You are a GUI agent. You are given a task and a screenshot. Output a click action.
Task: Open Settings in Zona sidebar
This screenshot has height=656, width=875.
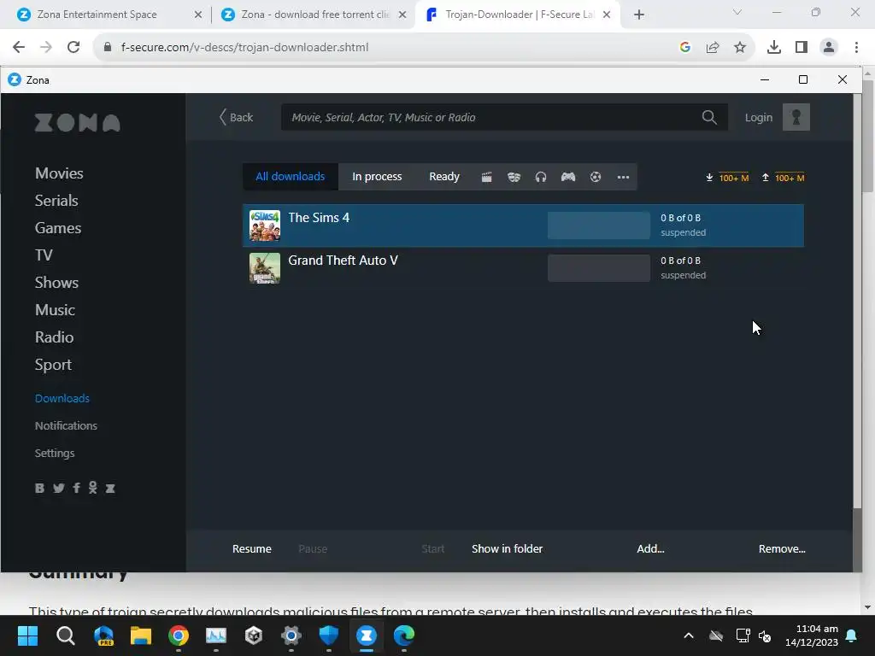point(55,453)
